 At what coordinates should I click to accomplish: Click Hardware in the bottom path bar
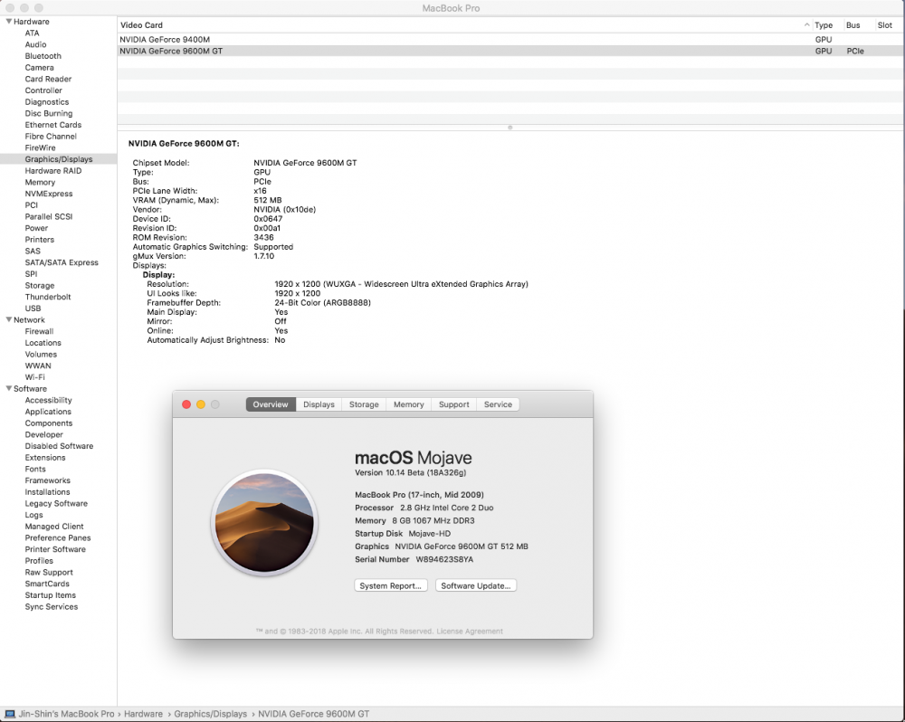(143, 714)
